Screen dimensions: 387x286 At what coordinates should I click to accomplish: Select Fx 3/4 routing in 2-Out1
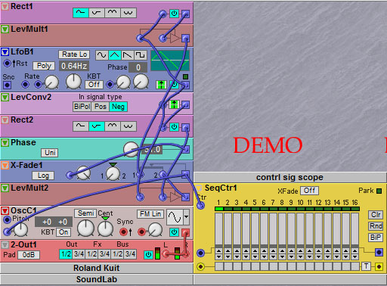(x=104, y=254)
